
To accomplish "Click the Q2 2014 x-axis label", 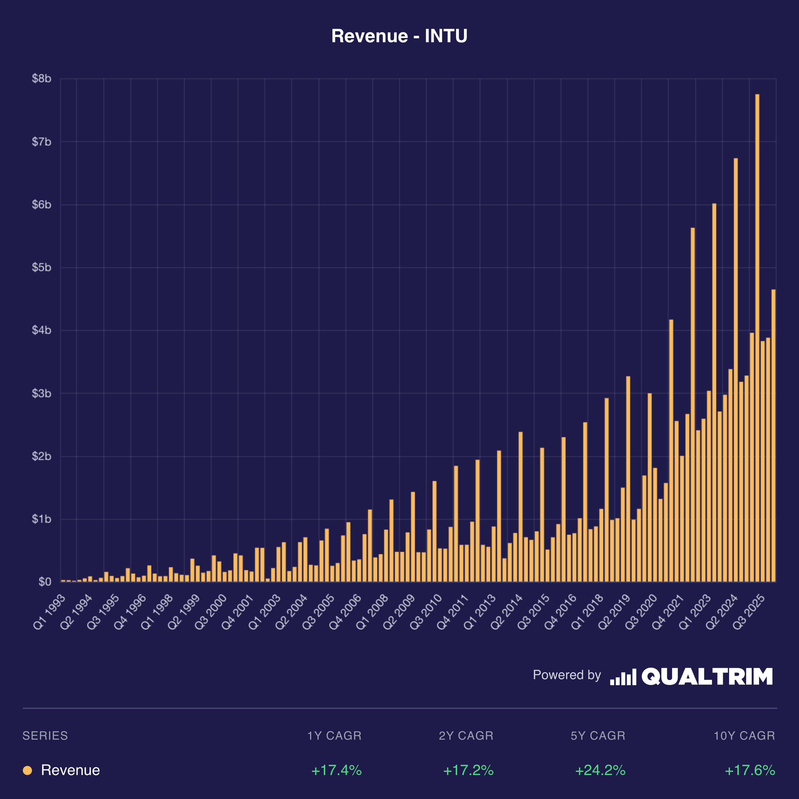I will coord(507,612).
